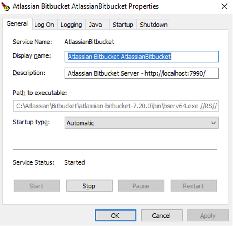The image size is (233, 226).
Task: Close the Properties dialog window
Action: [x=224, y=6]
